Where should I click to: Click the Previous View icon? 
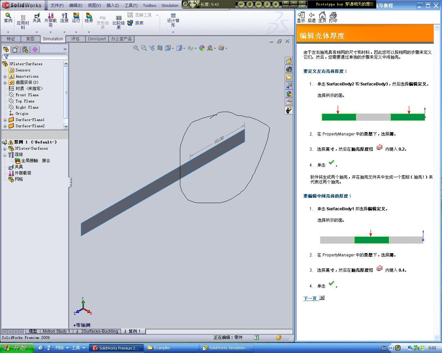pyautogui.click(x=152, y=48)
